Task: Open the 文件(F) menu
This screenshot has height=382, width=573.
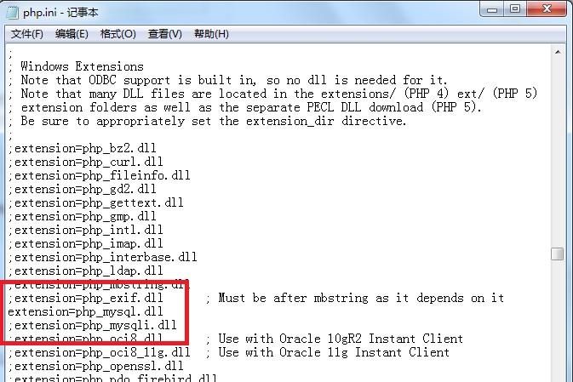Action: pyautogui.click(x=26, y=34)
